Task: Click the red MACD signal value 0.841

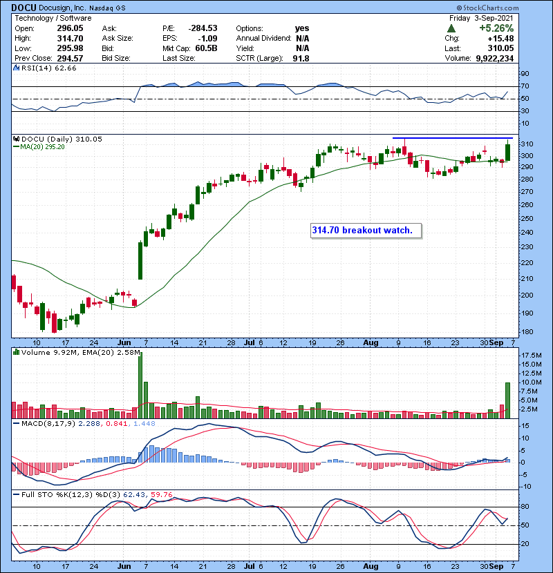Action: point(116,424)
